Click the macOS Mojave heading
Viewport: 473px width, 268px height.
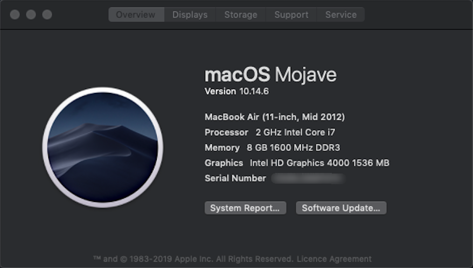(270, 74)
